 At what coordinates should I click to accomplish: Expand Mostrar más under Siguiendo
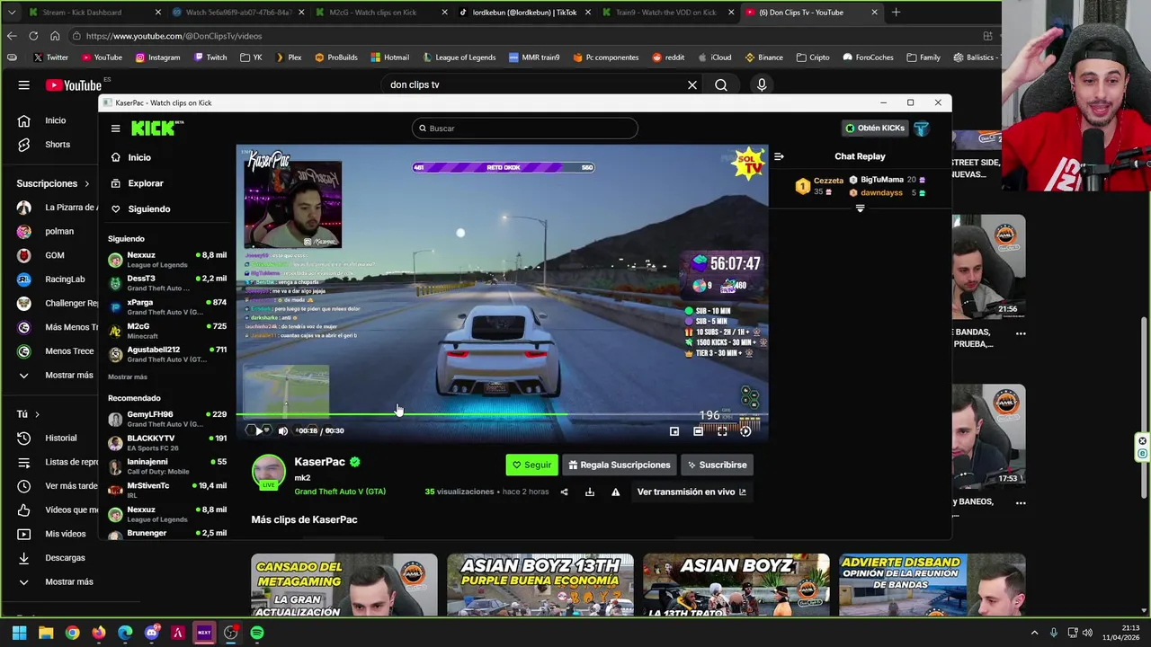pos(128,377)
